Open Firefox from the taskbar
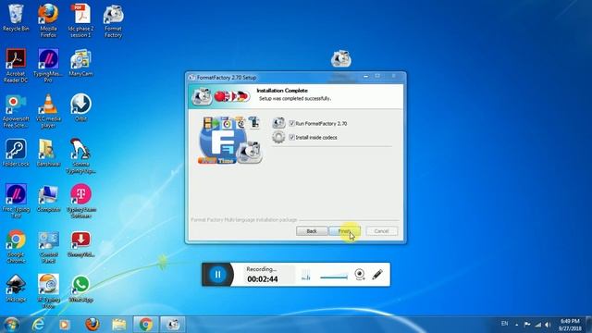The height and width of the screenshot is (333, 592). [92, 325]
